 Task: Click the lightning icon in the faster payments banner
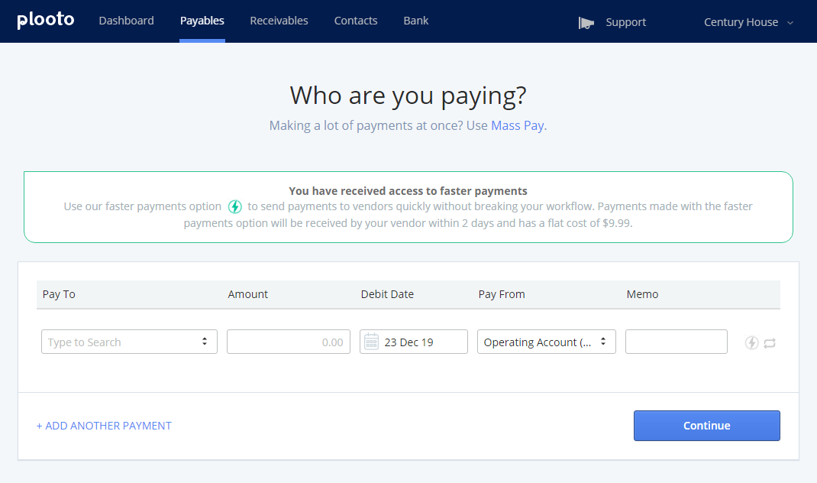pyautogui.click(x=234, y=206)
